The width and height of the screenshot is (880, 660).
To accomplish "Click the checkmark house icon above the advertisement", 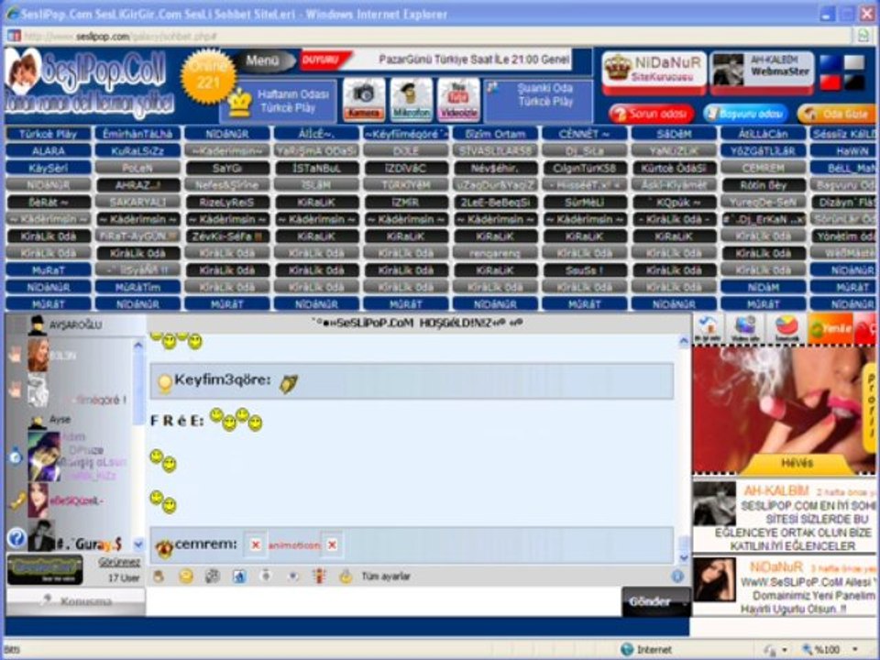I will point(709,328).
